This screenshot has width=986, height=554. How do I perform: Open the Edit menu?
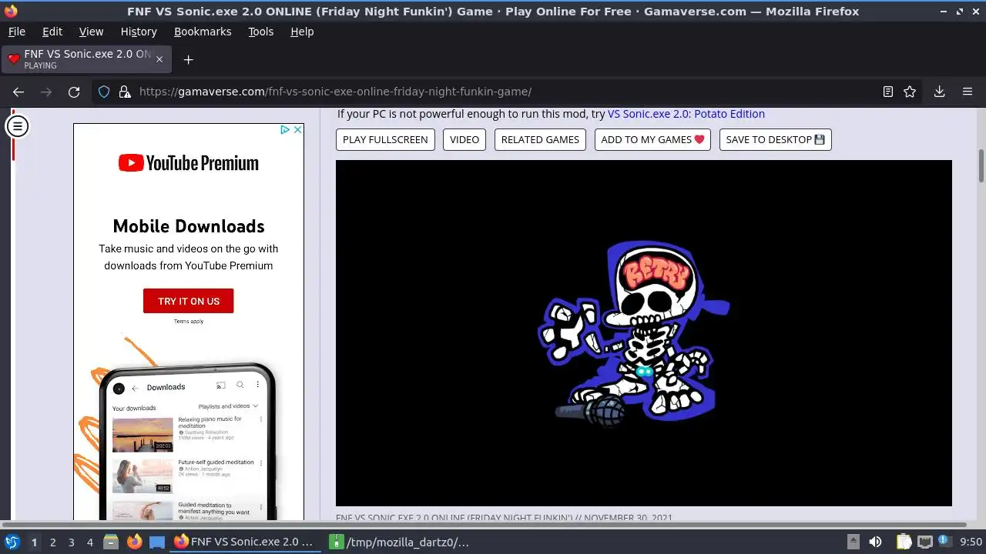(x=52, y=32)
